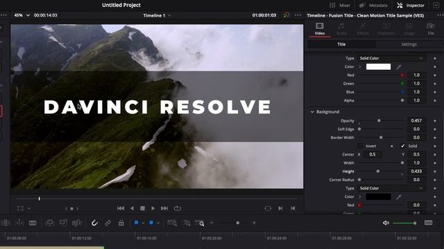Click the Opacity value field 0.457
Image resolution: width=444 pixels, height=249 pixels.
[x=416, y=120]
